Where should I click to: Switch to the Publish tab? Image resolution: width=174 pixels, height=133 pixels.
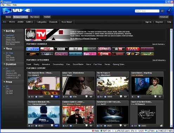[47, 17]
